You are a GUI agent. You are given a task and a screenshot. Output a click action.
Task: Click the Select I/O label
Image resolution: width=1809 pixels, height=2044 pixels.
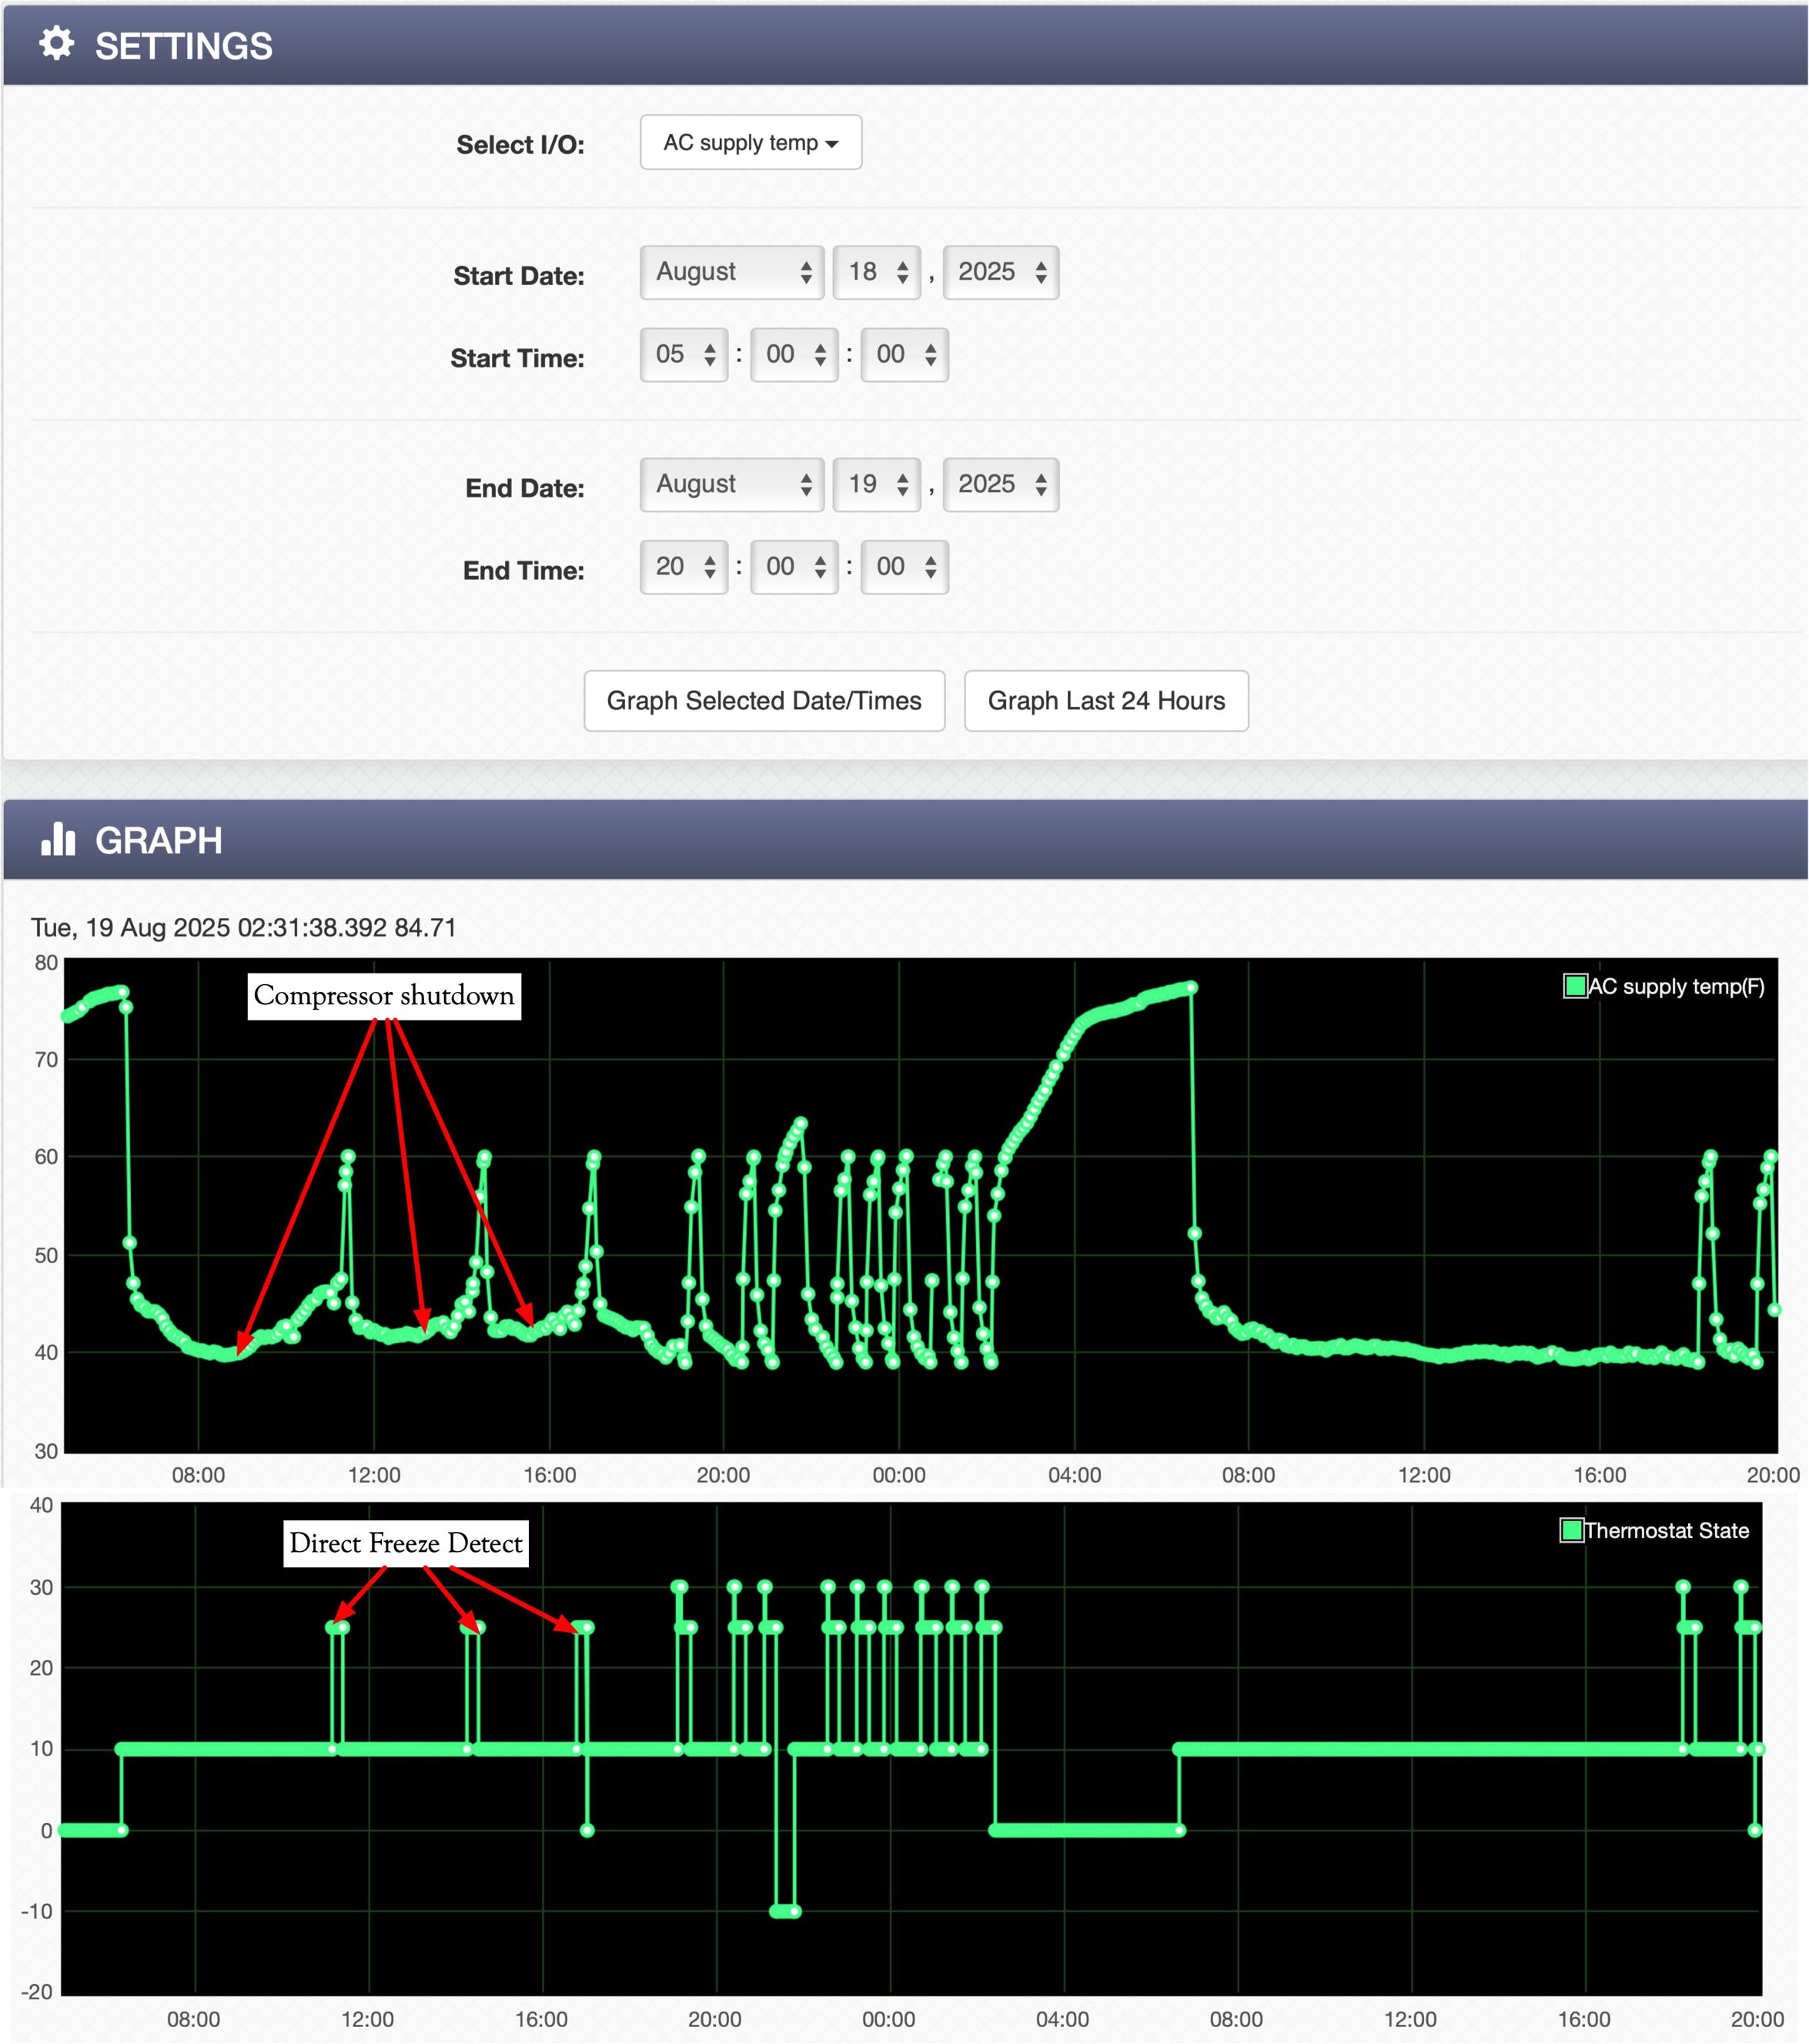pos(520,145)
